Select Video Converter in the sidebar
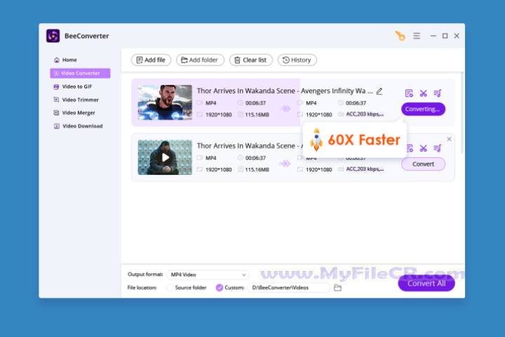The height and width of the screenshot is (337, 505). pos(80,73)
